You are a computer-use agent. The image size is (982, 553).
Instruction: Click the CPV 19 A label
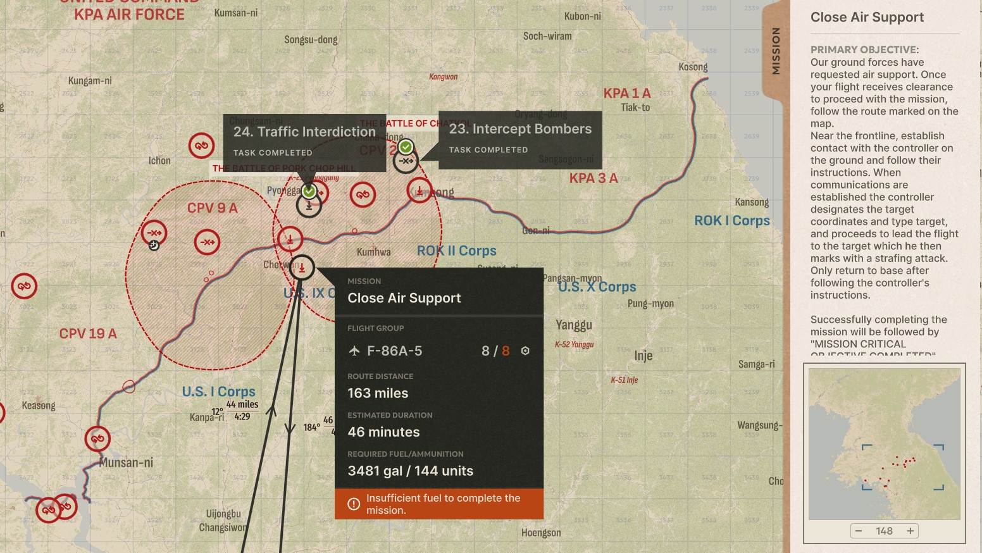[88, 333]
